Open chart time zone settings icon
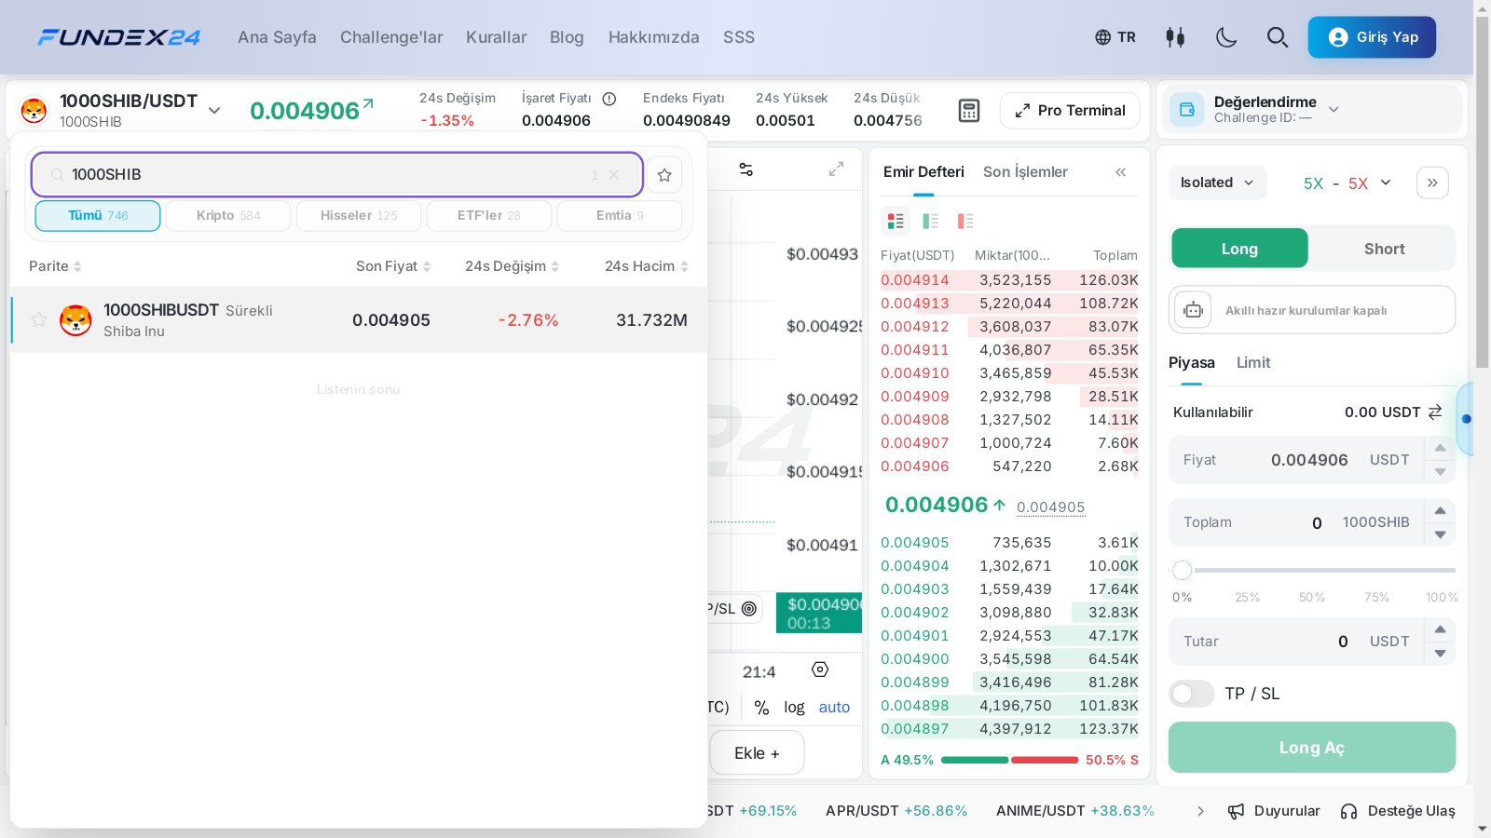This screenshot has height=838, width=1491. [820, 669]
